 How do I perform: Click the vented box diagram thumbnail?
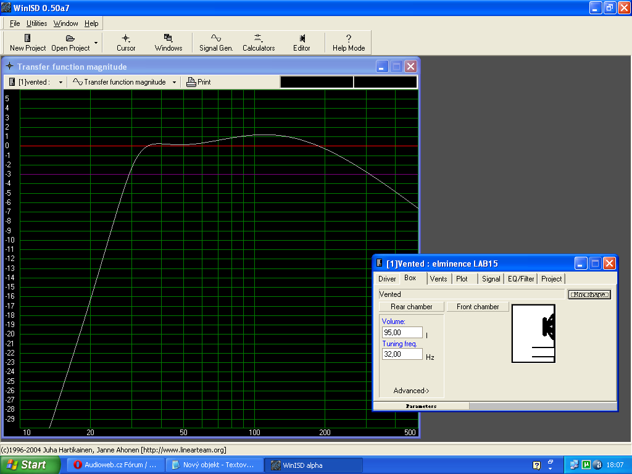[534, 333]
